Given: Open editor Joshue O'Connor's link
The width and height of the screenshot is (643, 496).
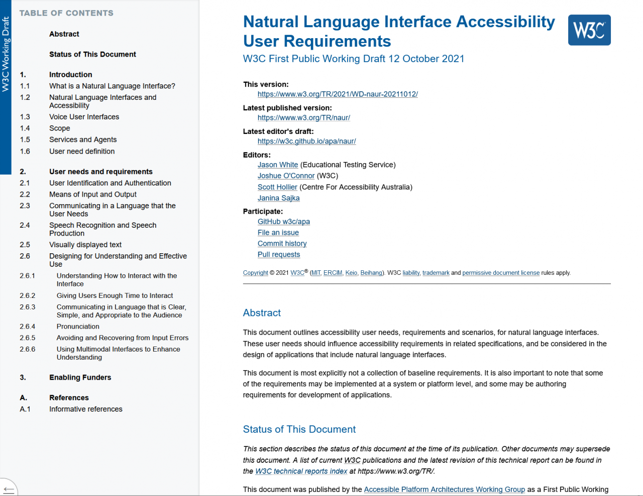Looking at the screenshot, I should point(286,176).
